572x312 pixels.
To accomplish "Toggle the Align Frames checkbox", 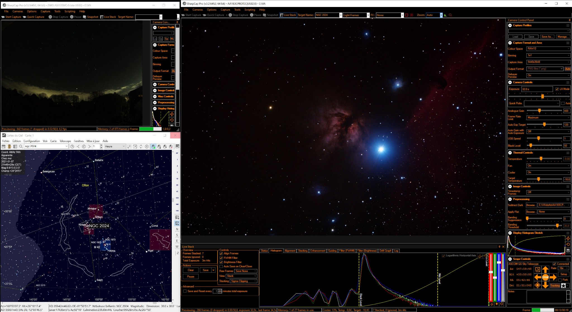I will (x=221, y=253).
